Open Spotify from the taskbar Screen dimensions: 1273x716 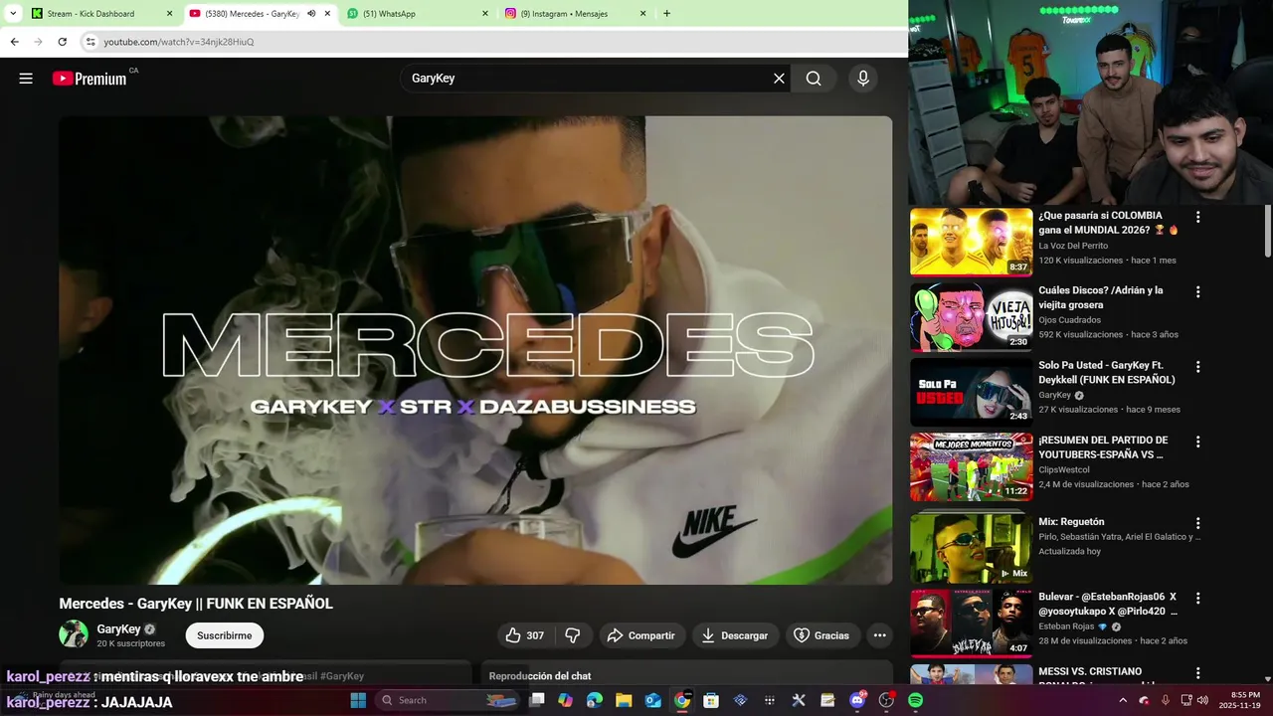(915, 700)
